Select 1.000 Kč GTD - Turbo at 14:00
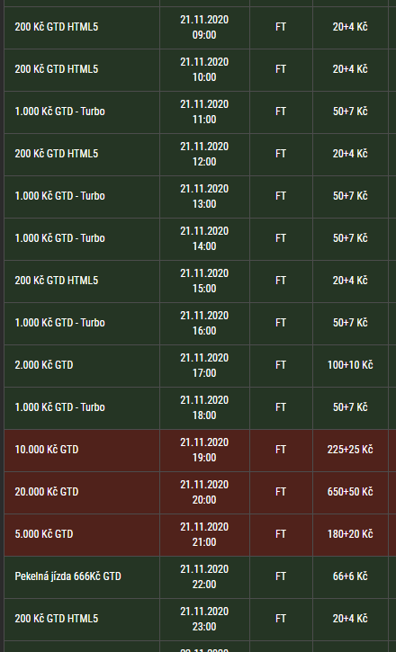396x652 pixels. 60,238
